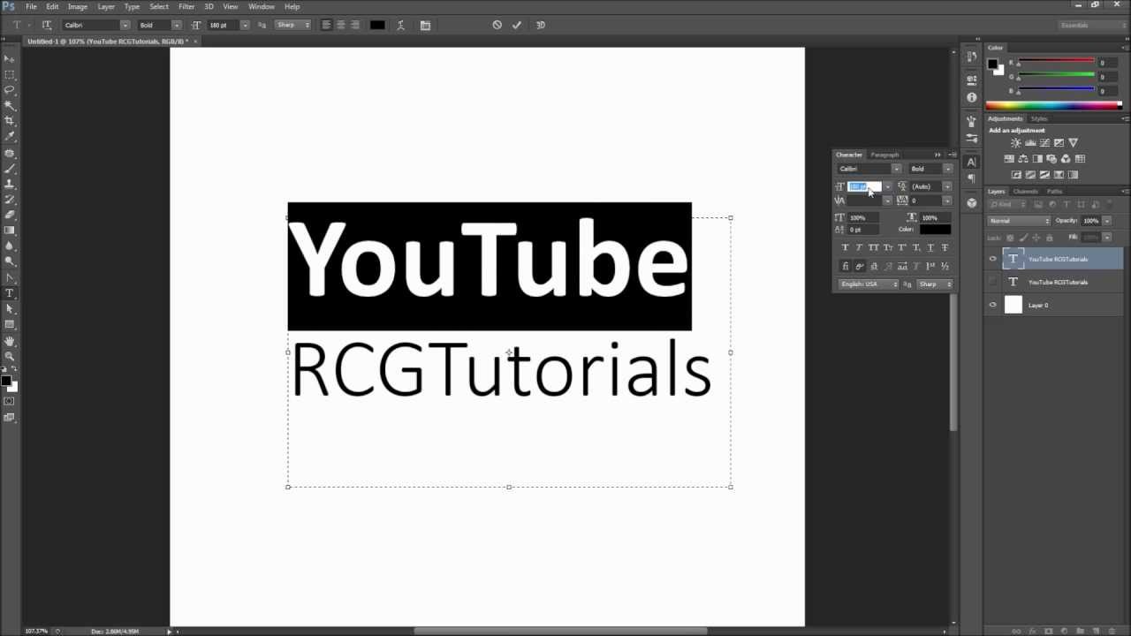Select the Brush tool
Screen dimensions: 1131x636
(x=10, y=169)
